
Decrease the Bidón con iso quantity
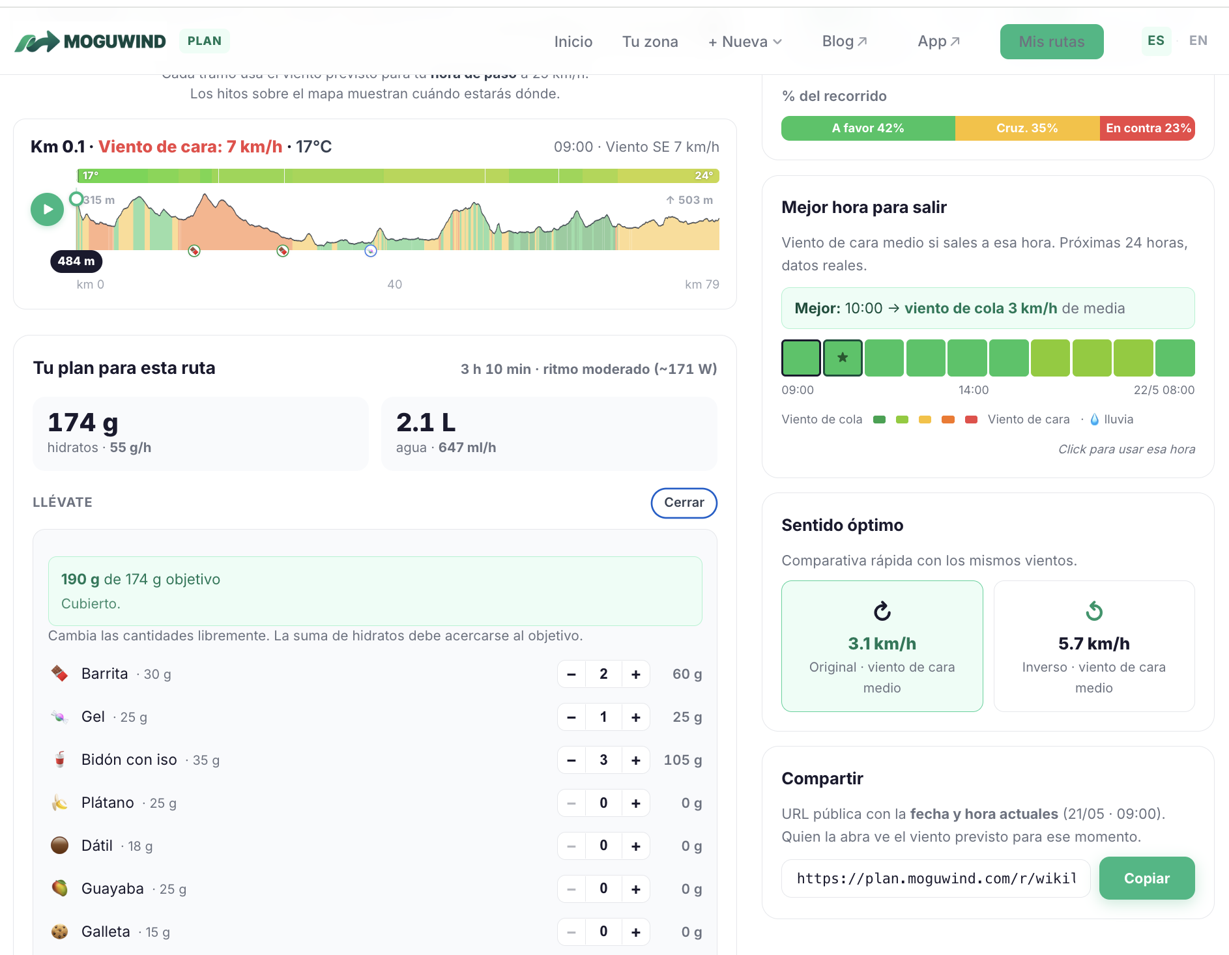(571, 760)
